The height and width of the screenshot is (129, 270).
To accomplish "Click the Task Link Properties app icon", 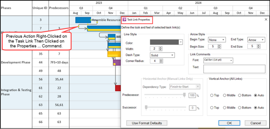I will pos(124,20).
